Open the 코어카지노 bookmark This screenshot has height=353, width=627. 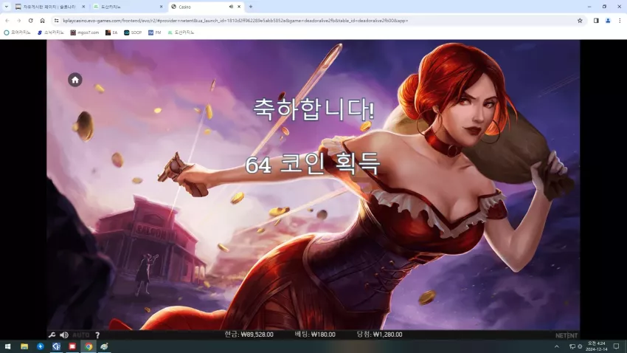(x=17, y=32)
